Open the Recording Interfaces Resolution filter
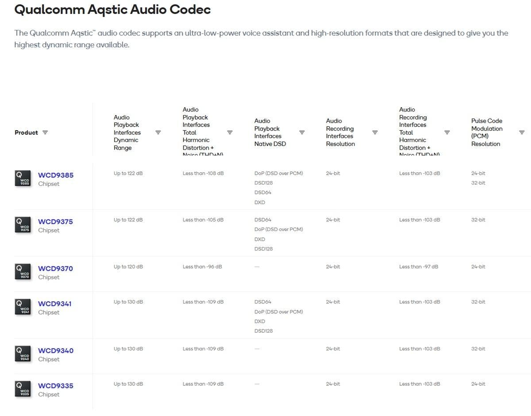Screen dimensions: 531x416 [x=375, y=132]
